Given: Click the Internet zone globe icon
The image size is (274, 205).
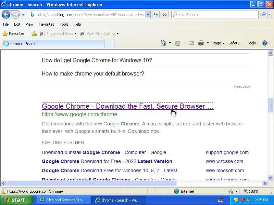Looking at the screenshot, I should click(176, 191).
